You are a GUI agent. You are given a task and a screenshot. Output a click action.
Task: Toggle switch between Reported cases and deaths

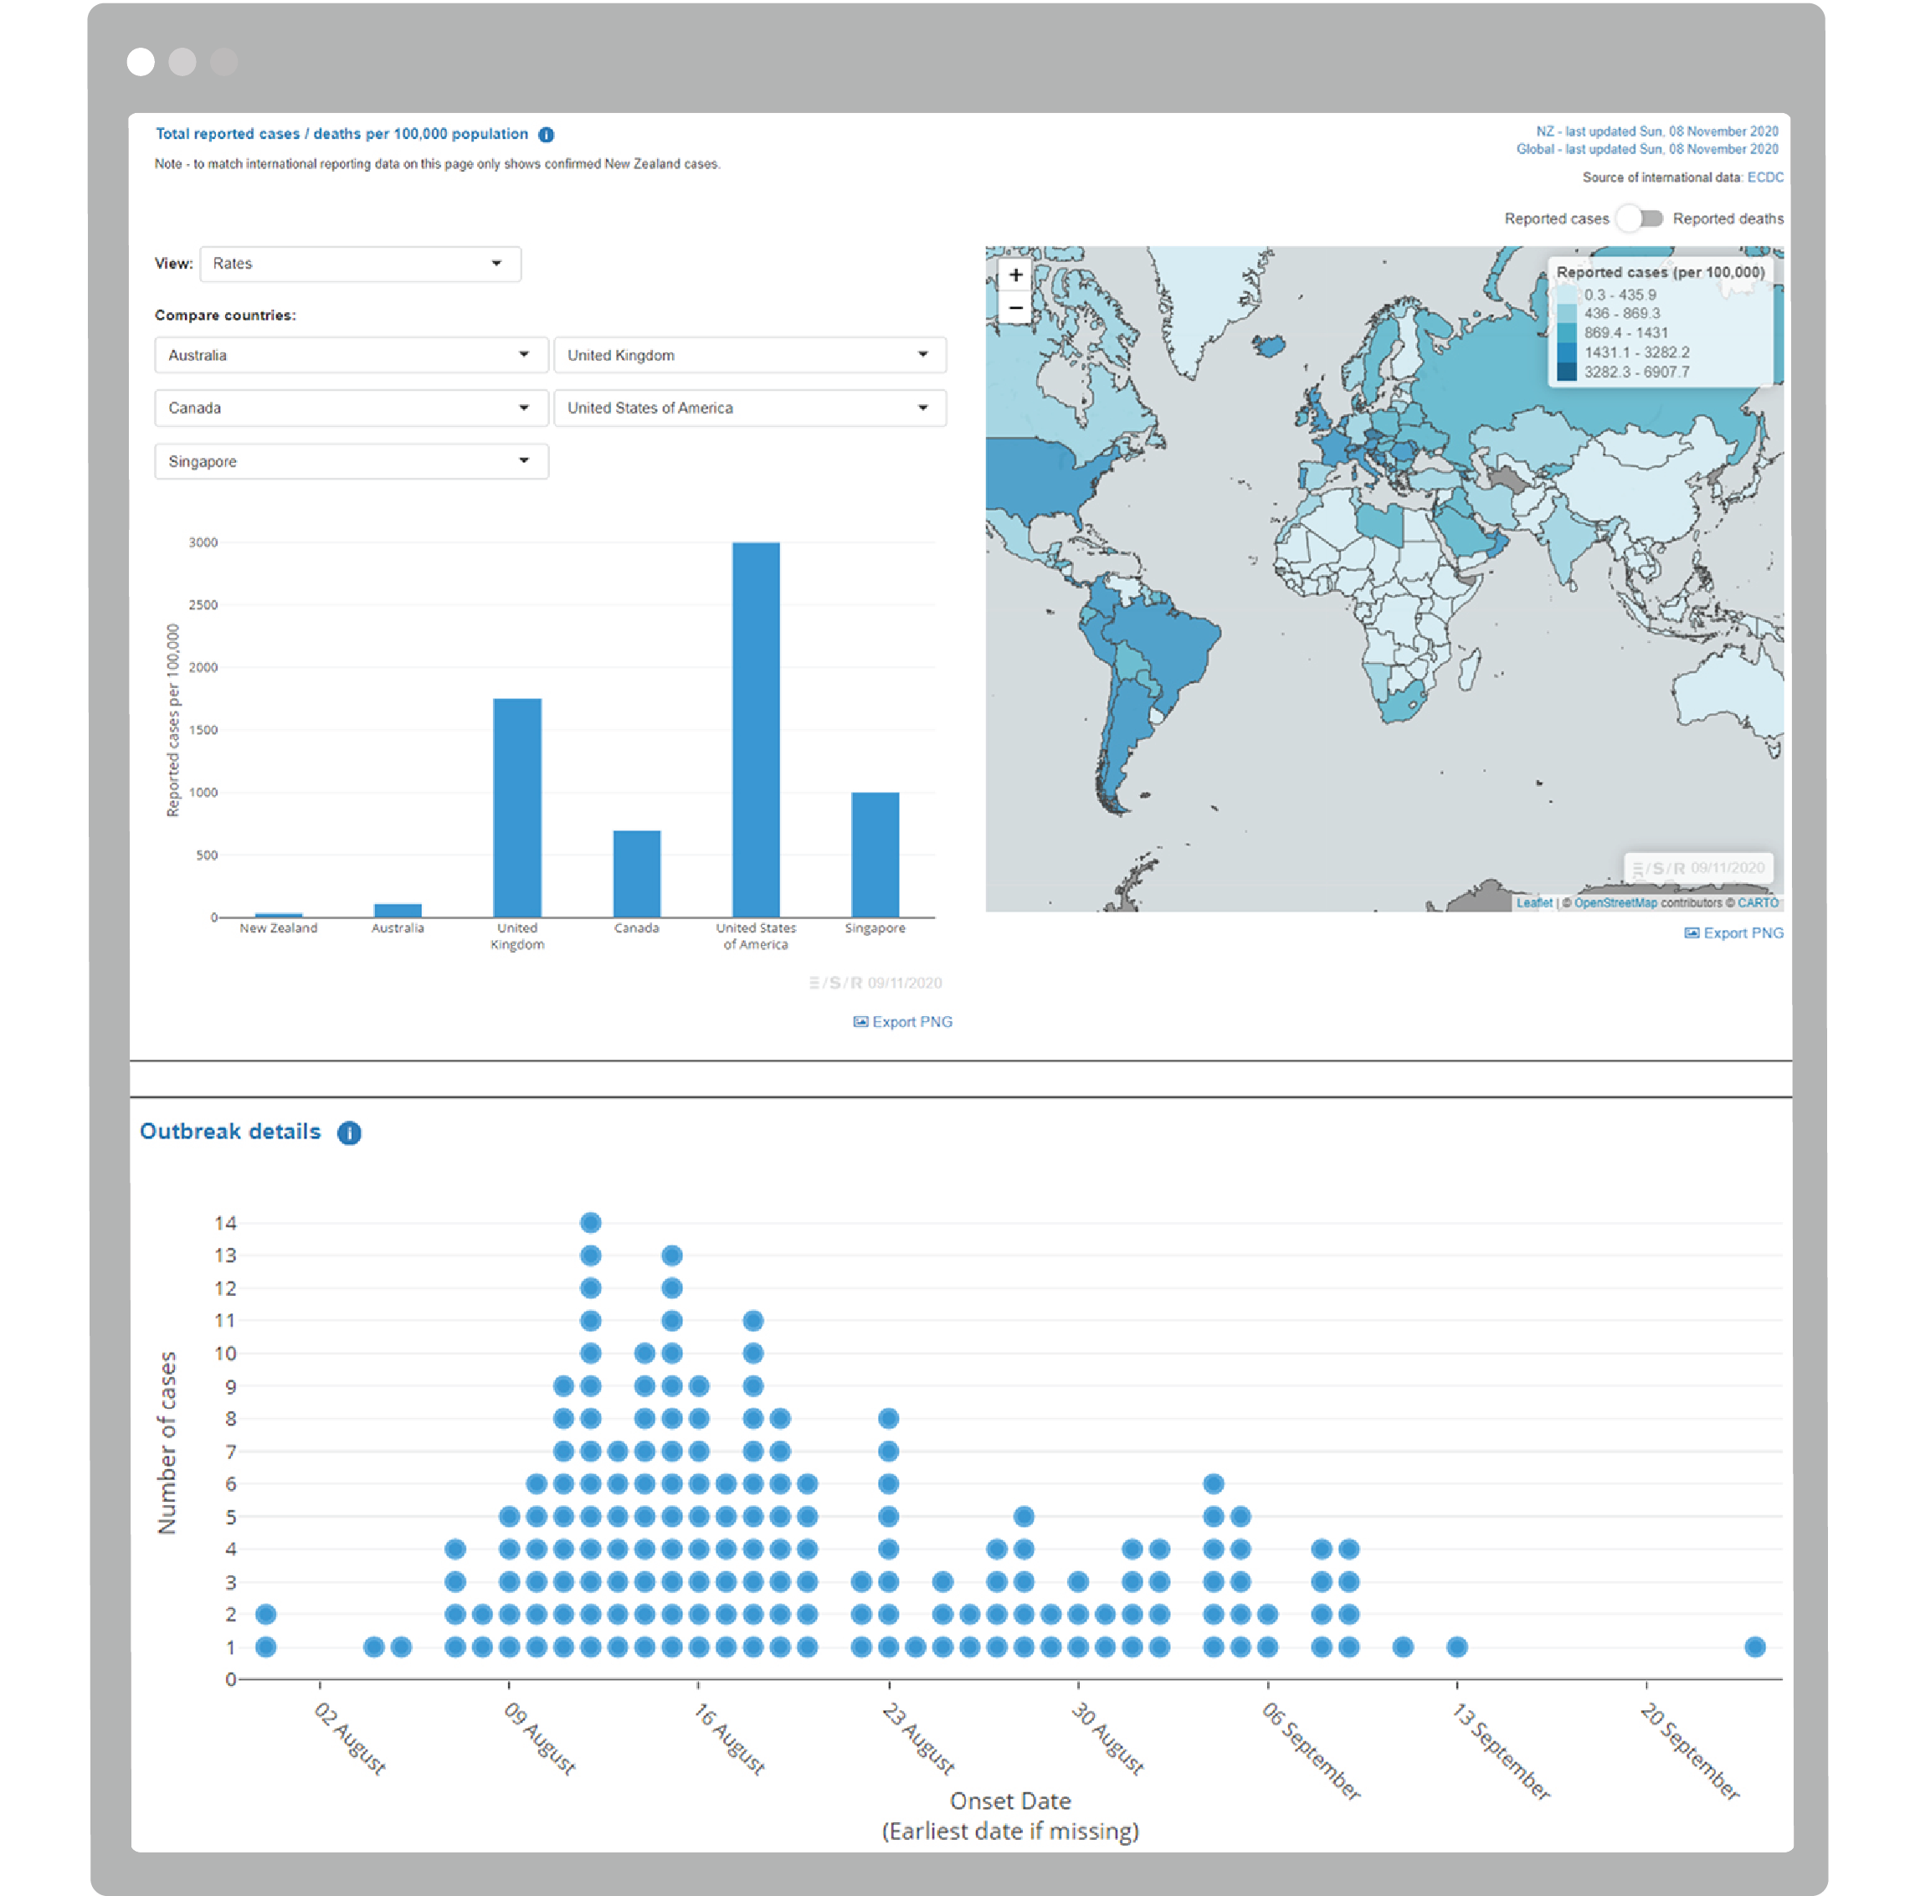click(x=1640, y=218)
